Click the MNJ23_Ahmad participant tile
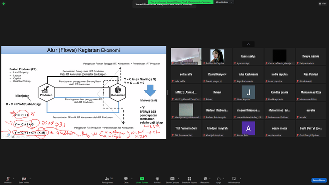This screenshot has height=185, width=329. pyautogui.click(x=186, y=92)
